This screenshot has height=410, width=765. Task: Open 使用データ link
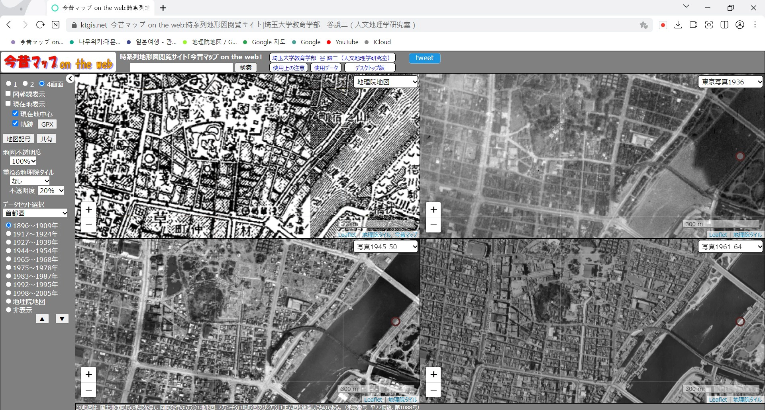pyautogui.click(x=326, y=68)
